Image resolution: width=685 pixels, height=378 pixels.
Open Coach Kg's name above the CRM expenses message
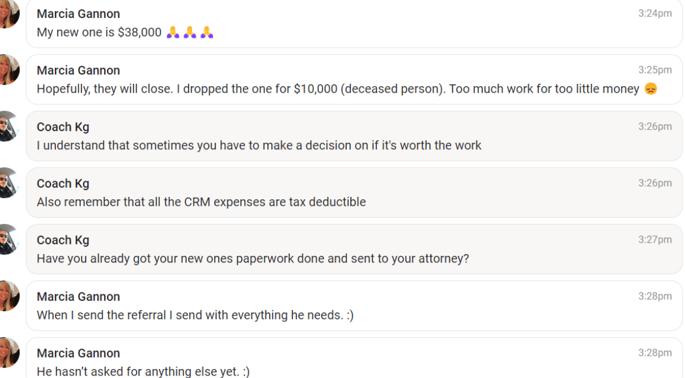point(63,184)
